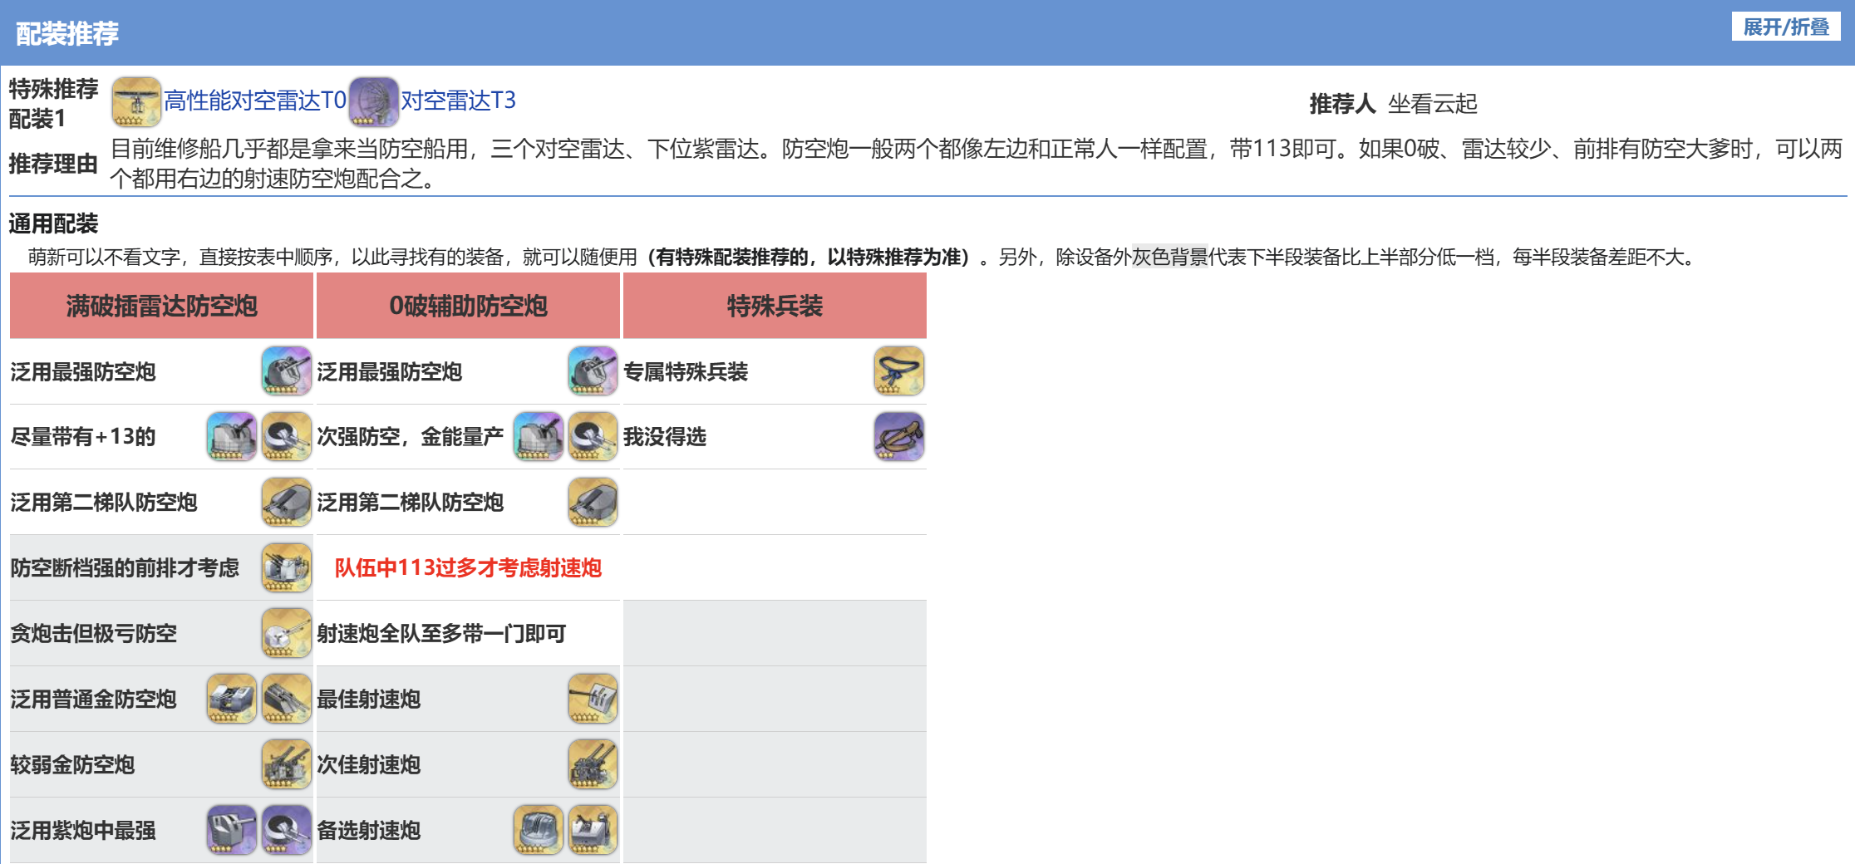1855x864 pixels.
Task: Click the left purple icon in the 泛用紫炮中最强 row
Action: (231, 830)
